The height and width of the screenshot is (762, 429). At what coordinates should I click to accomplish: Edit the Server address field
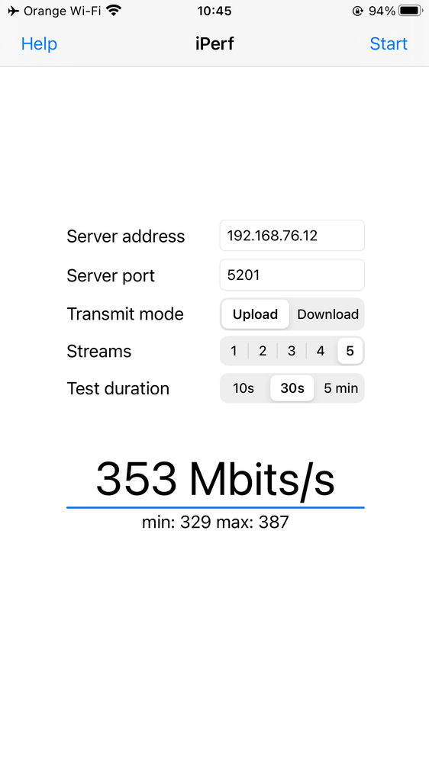click(x=292, y=236)
